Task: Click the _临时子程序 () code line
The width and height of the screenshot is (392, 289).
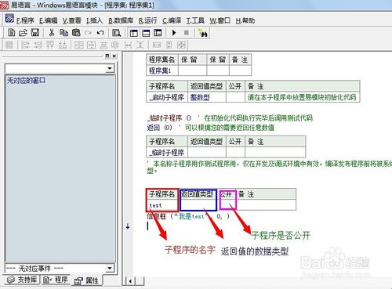Action: 230,118
